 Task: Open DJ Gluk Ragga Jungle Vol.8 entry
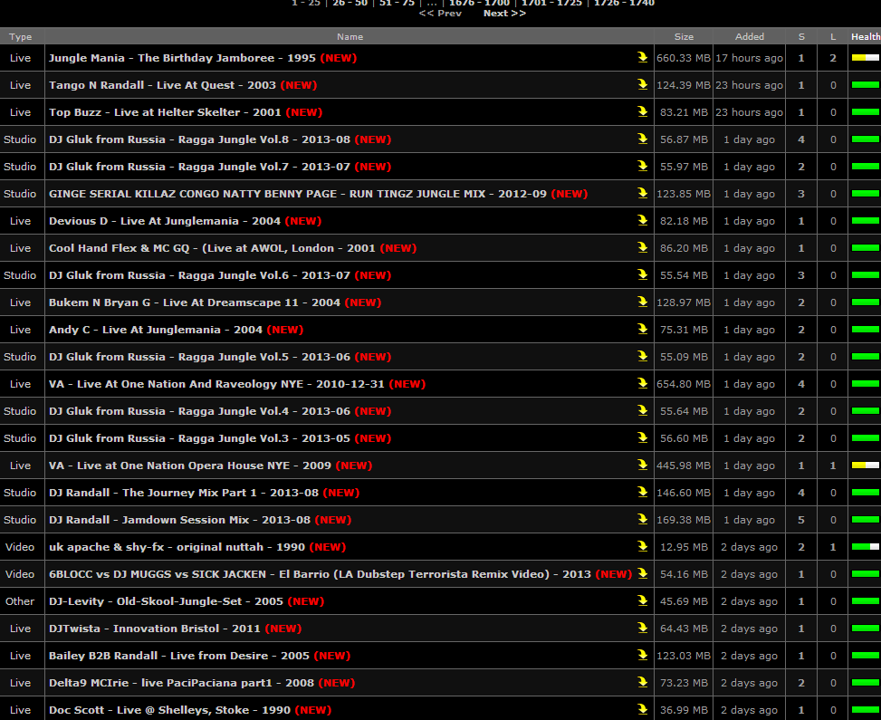pyautogui.click(x=199, y=139)
